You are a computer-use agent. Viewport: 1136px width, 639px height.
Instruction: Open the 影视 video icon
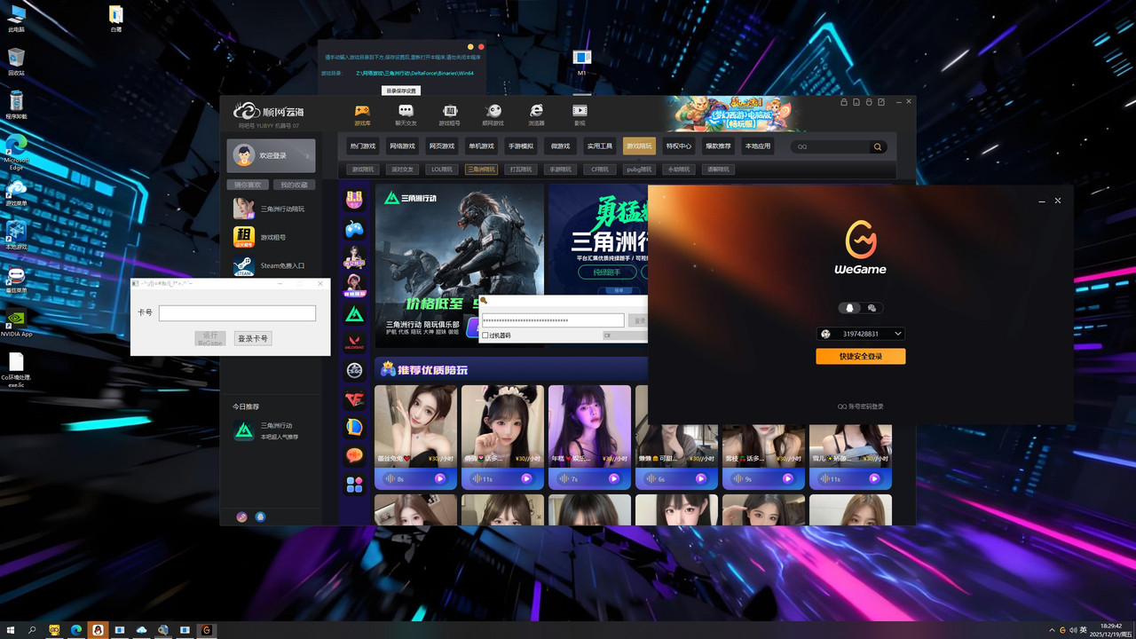pos(580,114)
